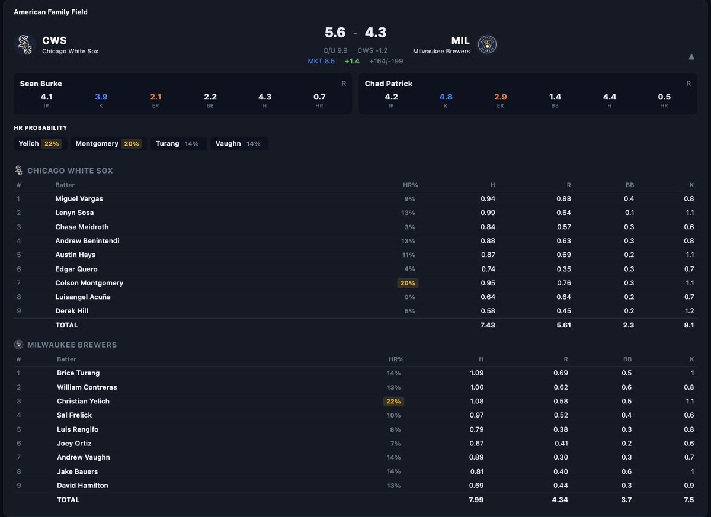Select the Turang 14% HR probability chip
Viewport: 711px width, 517px height.
177,144
